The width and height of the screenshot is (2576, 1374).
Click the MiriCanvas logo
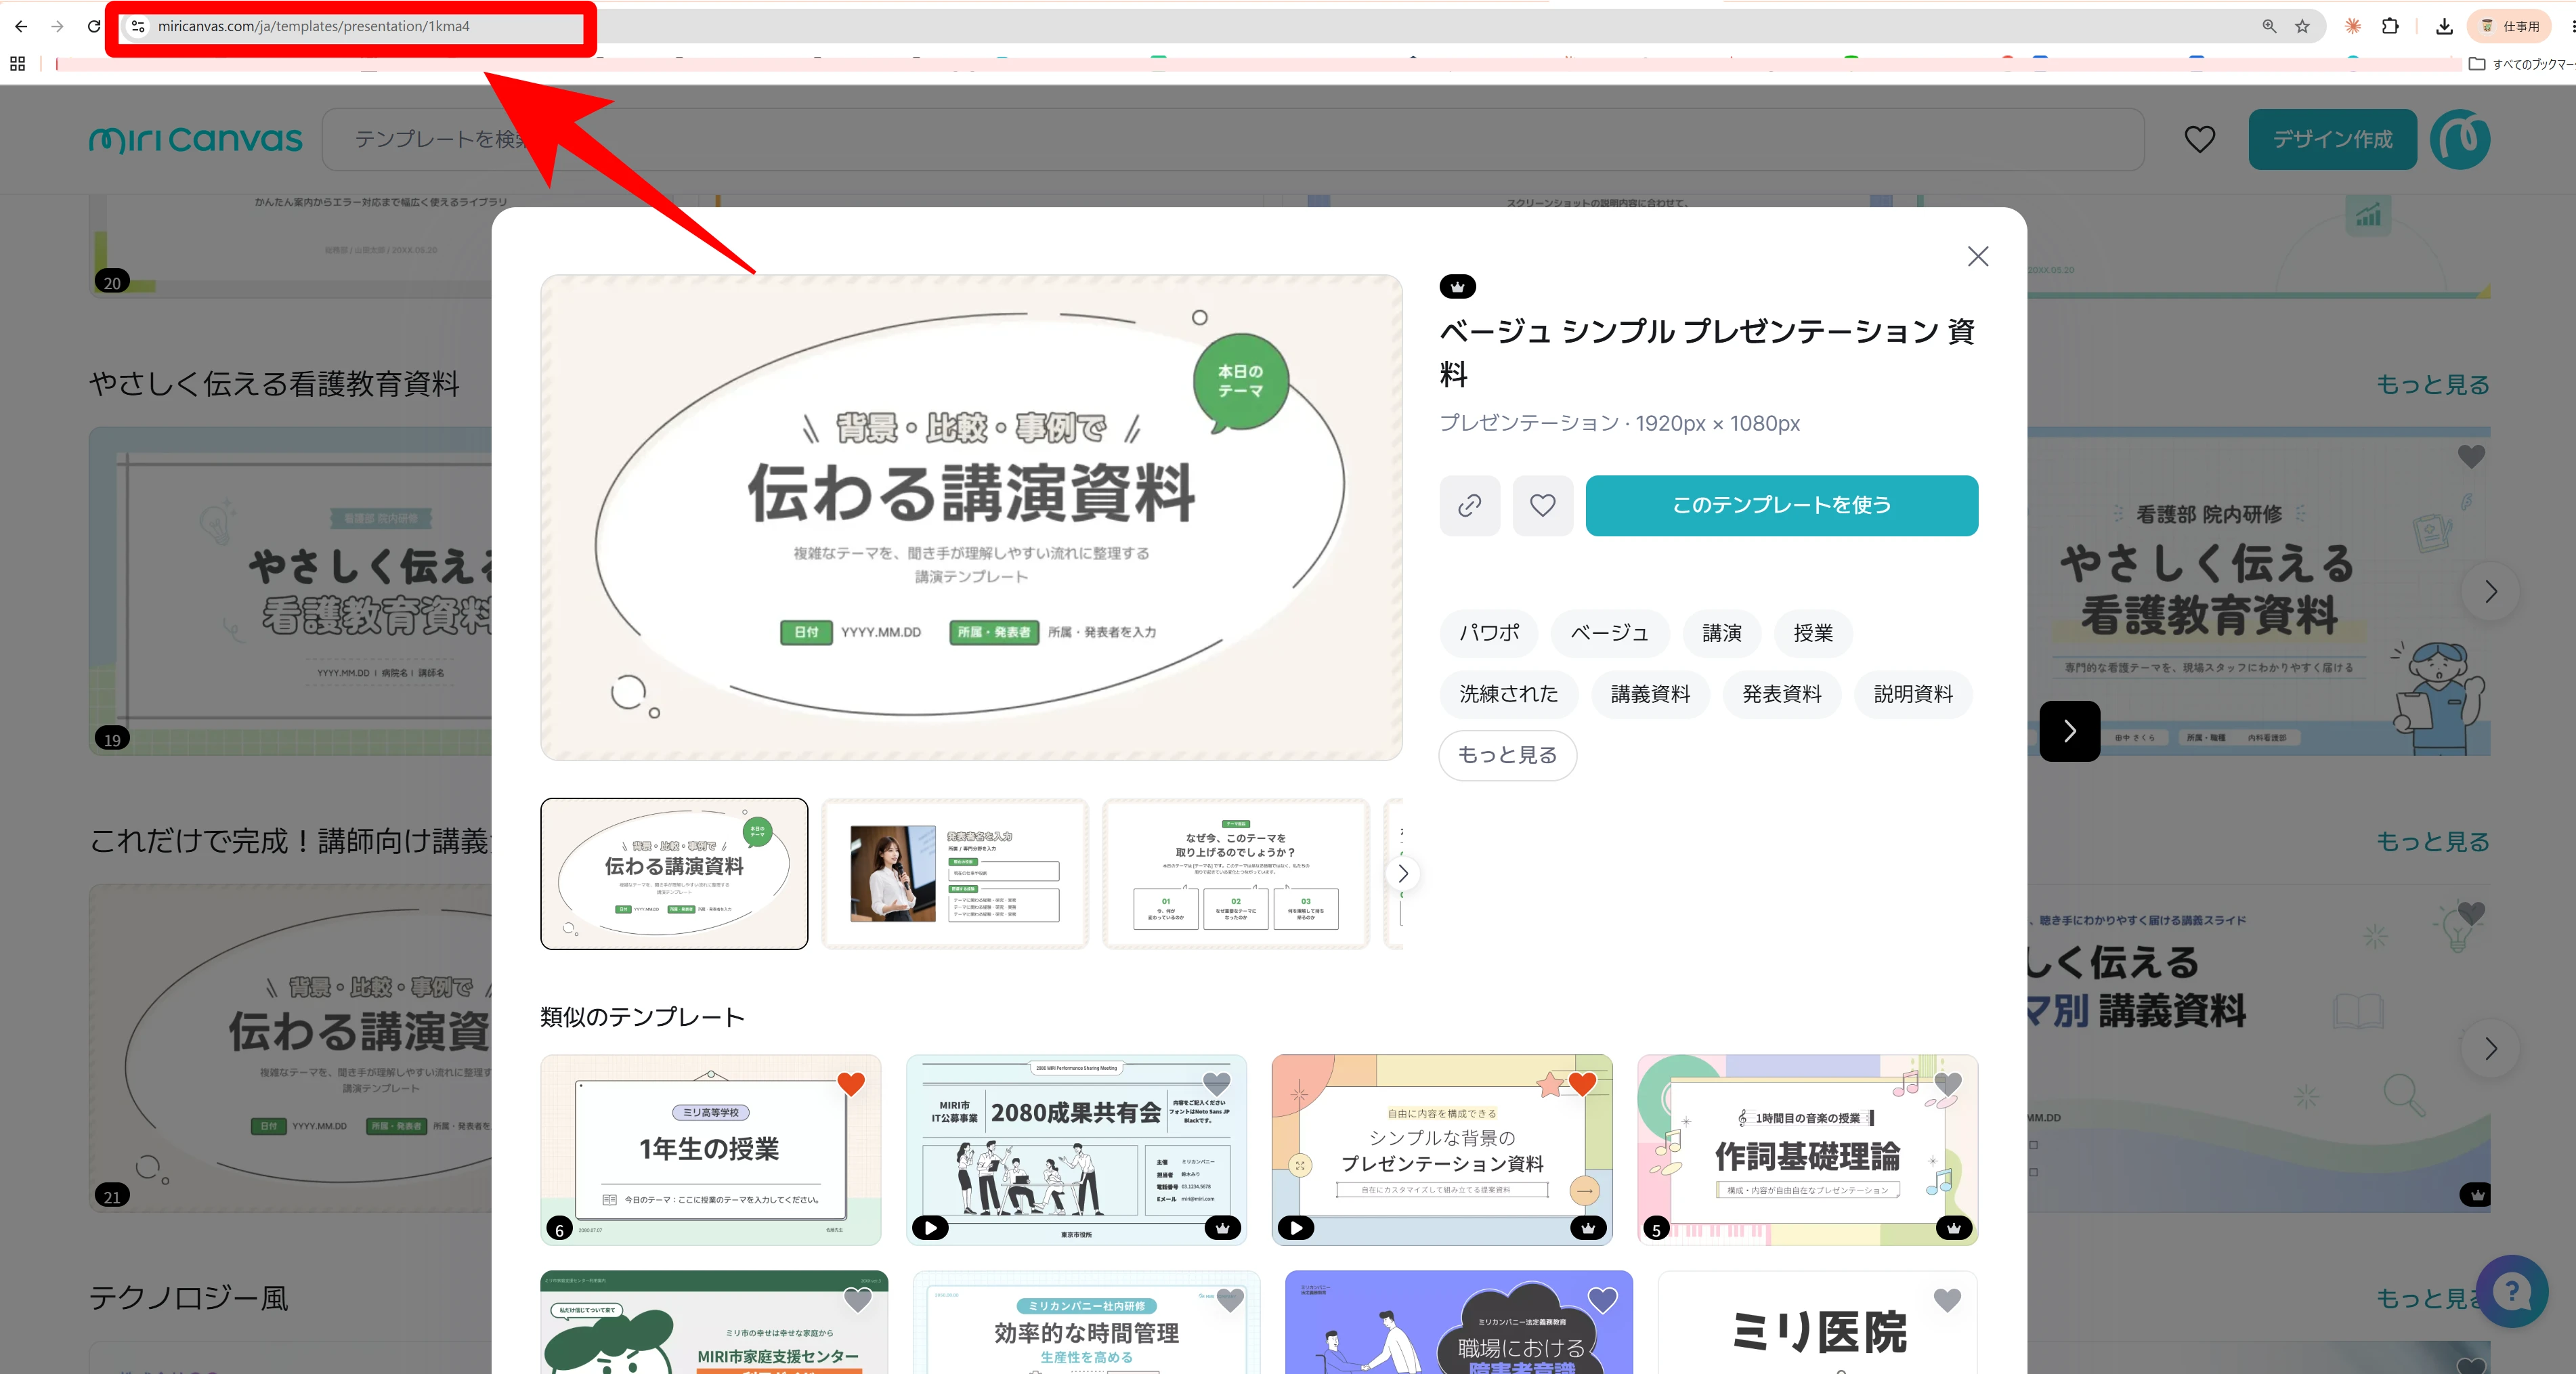(x=195, y=139)
